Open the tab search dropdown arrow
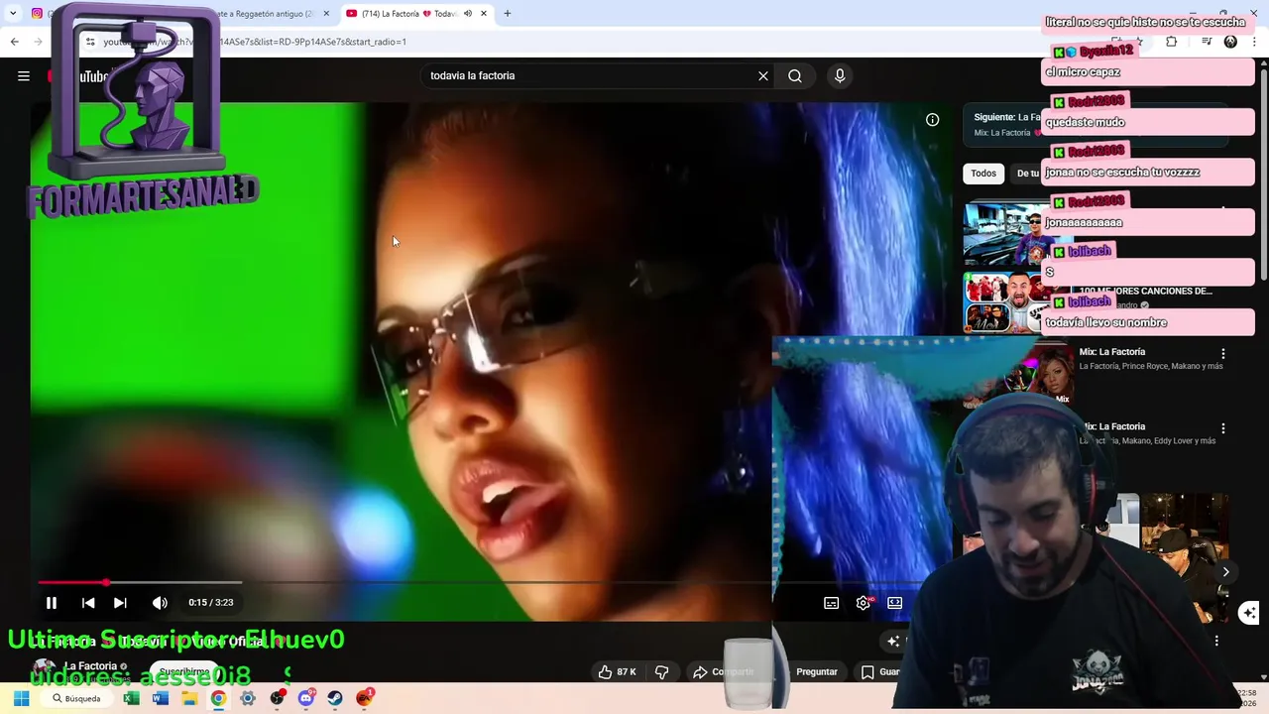The height and width of the screenshot is (714, 1269). coord(13,14)
